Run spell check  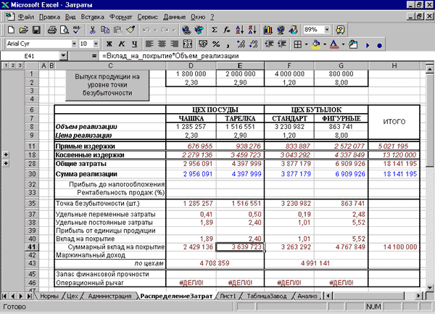77,30
